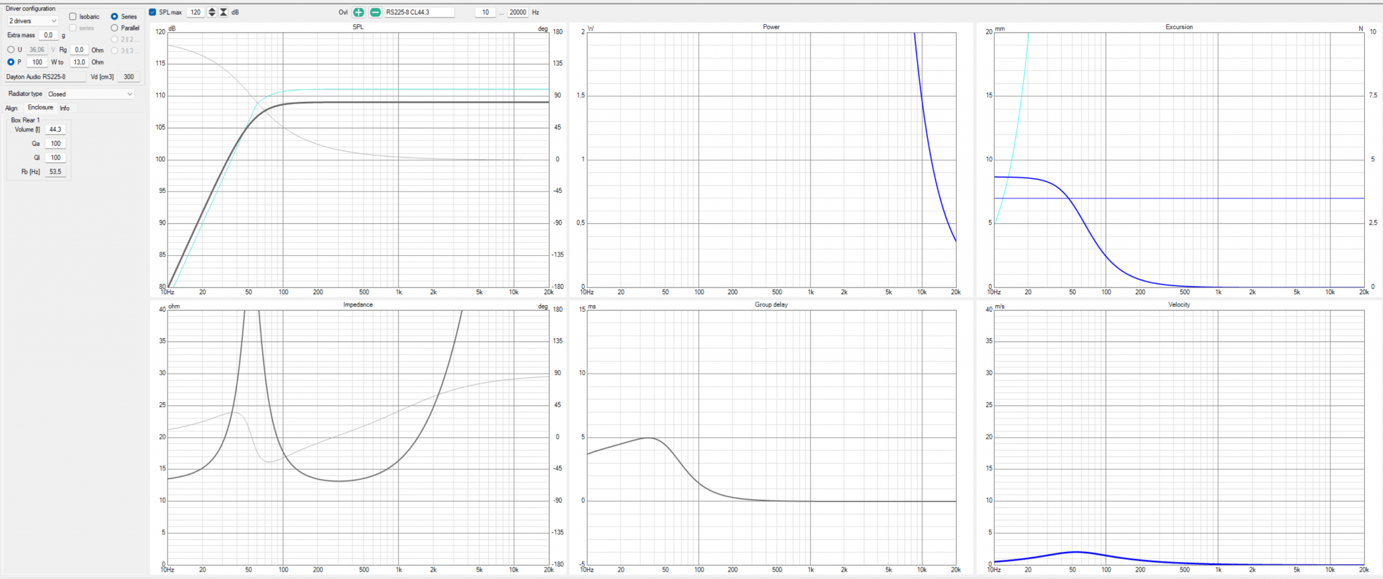Click the box Volume [l] field
The height and width of the screenshot is (579, 1383).
pyautogui.click(x=55, y=130)
